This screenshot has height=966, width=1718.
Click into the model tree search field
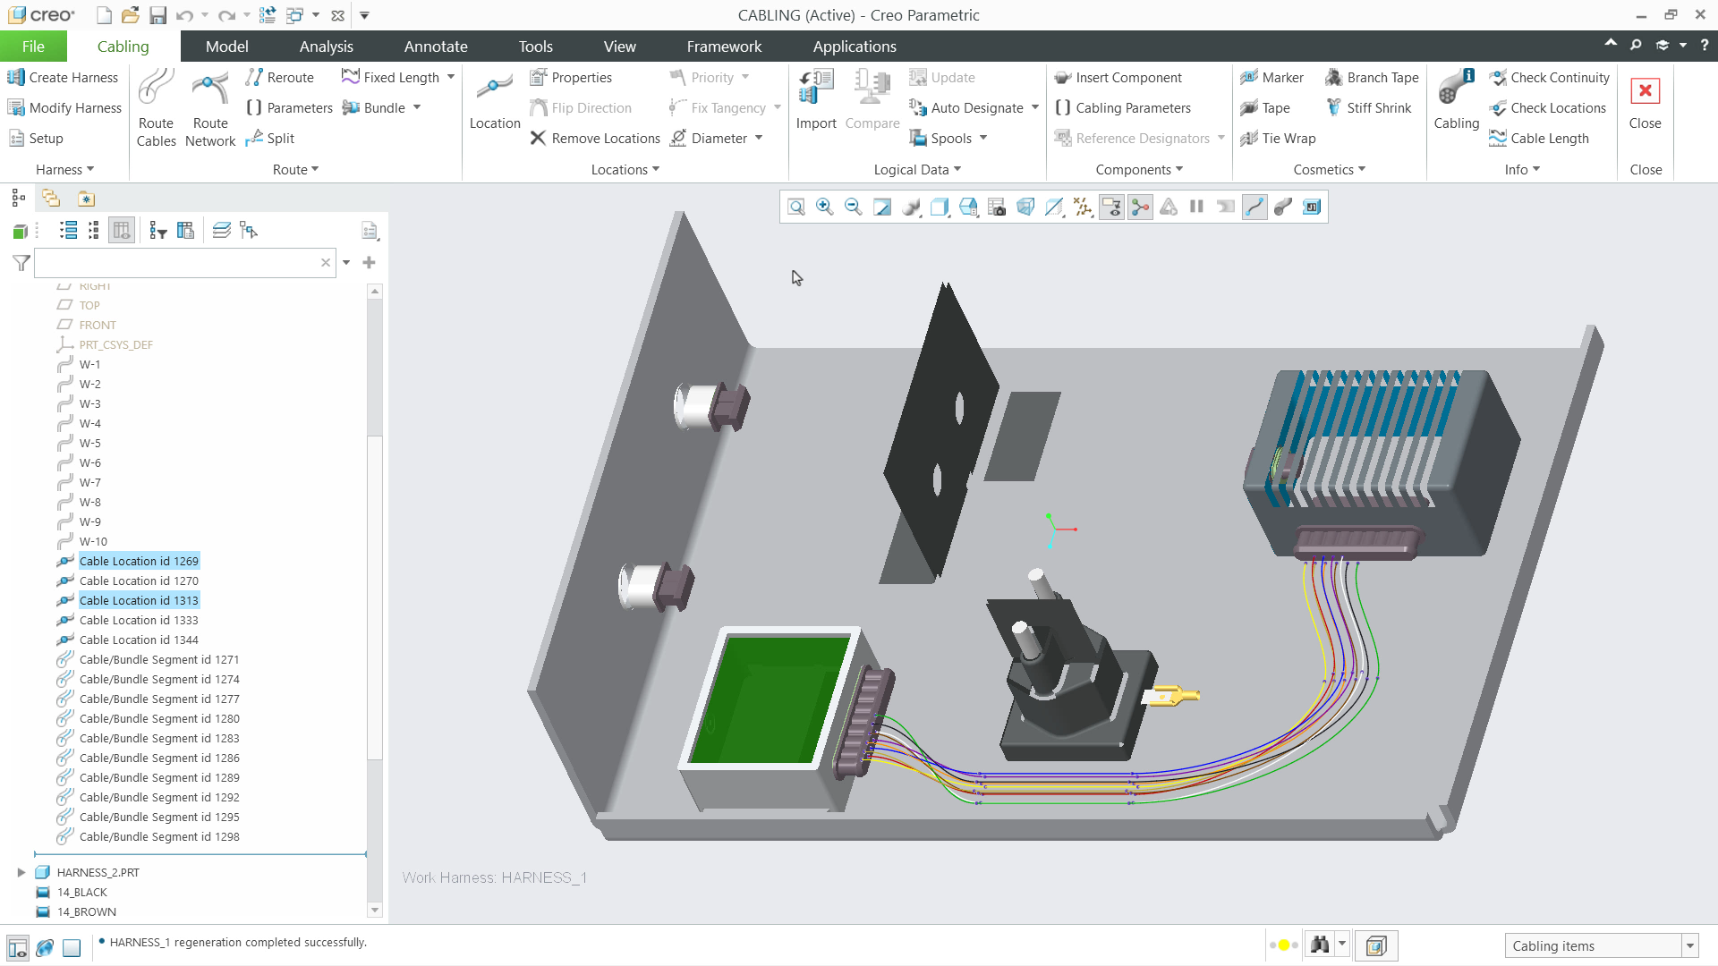[x=184, y=263]
